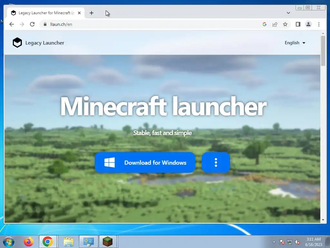Click the Google icon in the address bar
This screenshot has height=248, width=330.
(265, 24)
